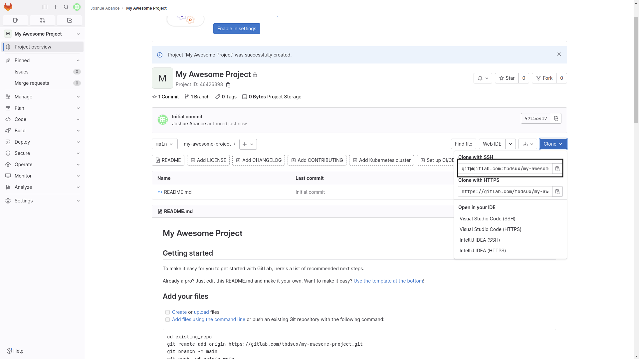
Task: Click the SSH clone URL field
Action: [x=505, y=169]
